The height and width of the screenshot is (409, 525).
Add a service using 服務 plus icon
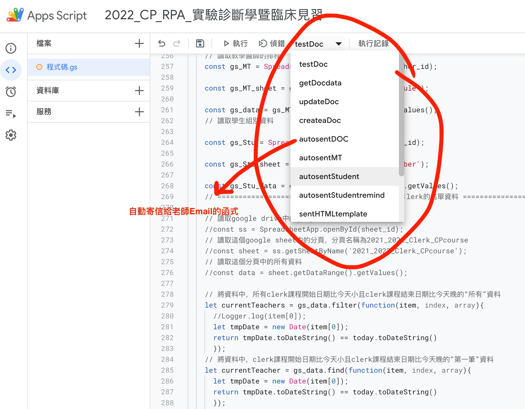point(139,112)
